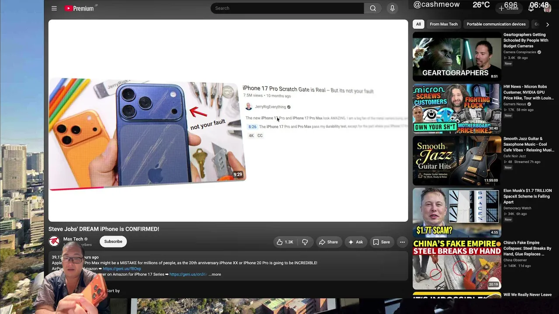Open the Smooth Jazz Guitar Hits thumbnail
Screen dimensions: 559x314
coord(457,160)
